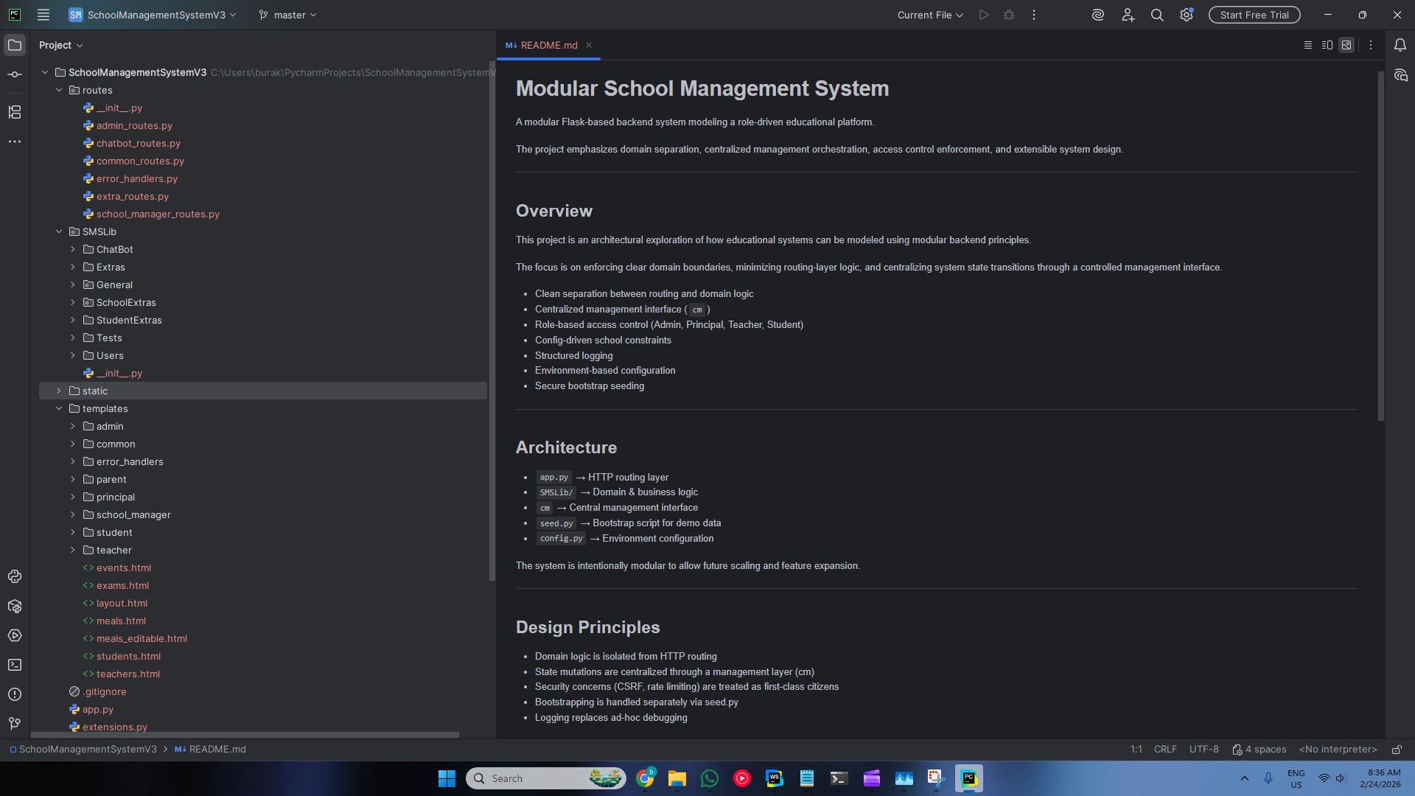The width and height of the screenshot is (1415, 796).
Task: Open the Notifications bell panel
Action: point(1400,45)
